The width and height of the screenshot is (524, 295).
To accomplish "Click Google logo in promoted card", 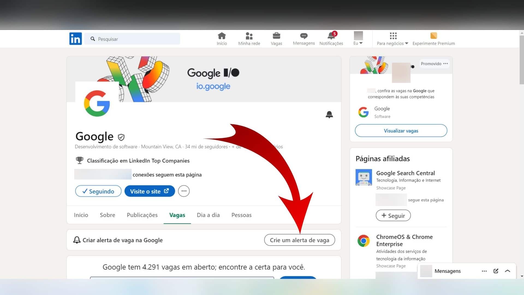I will coord(364,112).
